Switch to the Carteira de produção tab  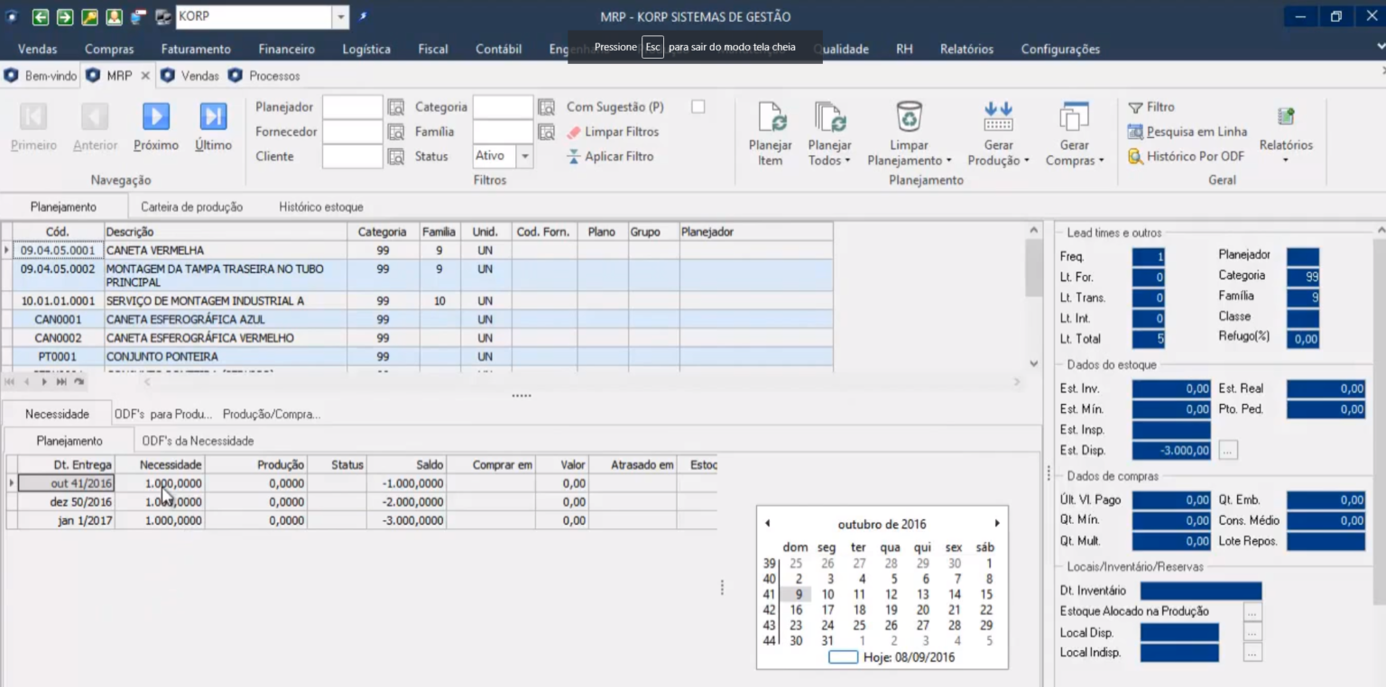click(191, 206)
